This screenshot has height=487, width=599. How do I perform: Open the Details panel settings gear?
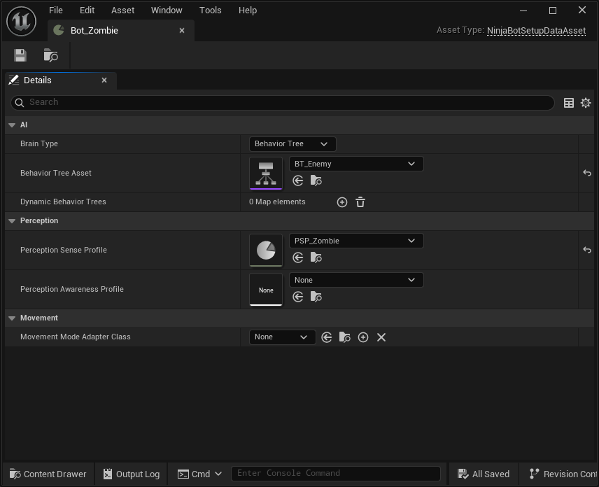(586, 102)
